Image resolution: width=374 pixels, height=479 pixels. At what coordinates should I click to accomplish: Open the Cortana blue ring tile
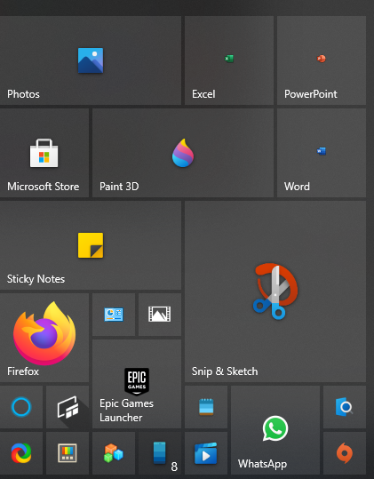coord(21,407)
